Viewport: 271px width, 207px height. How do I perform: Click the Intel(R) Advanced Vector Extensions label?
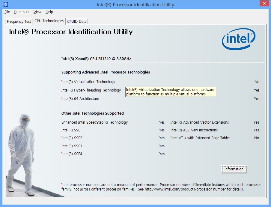click(199, 122)
